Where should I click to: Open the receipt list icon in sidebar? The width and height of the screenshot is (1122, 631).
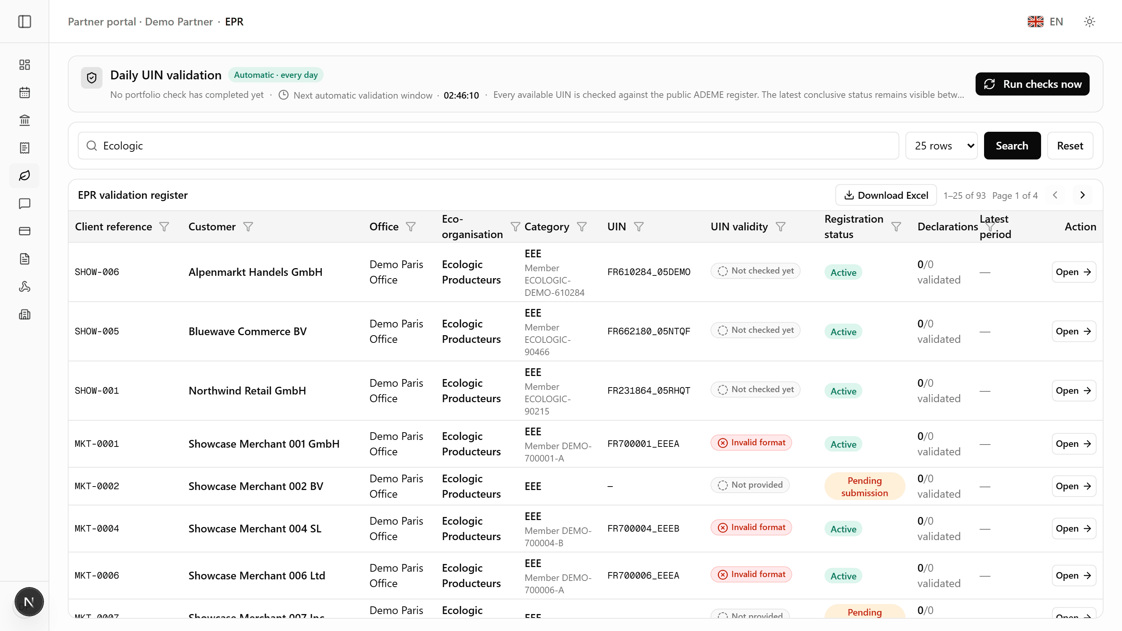click(24, 148)
